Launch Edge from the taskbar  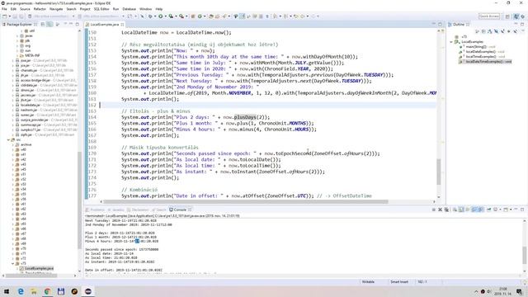click(x=21, y=291)
